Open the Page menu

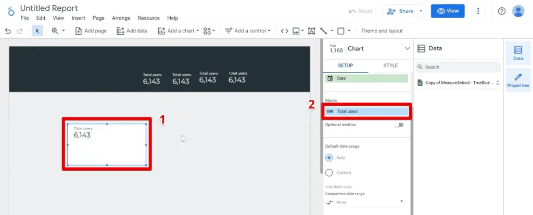pyautogui.click(x=98, y=18)
